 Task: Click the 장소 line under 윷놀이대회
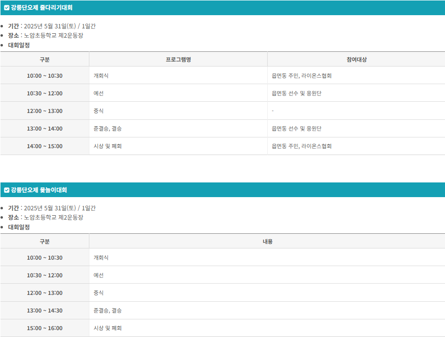[x=46, y=217]
